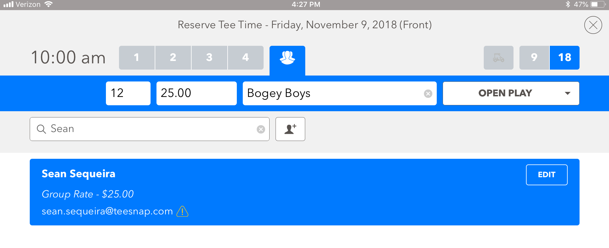Close the Reserve Tee Time dialog
This screenshot has height=248, width=609.
pos(593,25)
